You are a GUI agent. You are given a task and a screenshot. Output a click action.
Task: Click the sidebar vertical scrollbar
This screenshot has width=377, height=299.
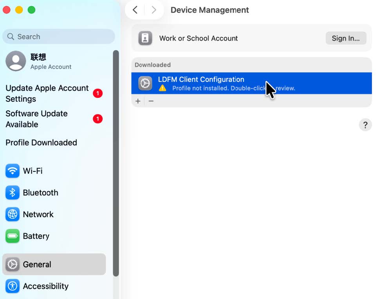pos(116,164)
